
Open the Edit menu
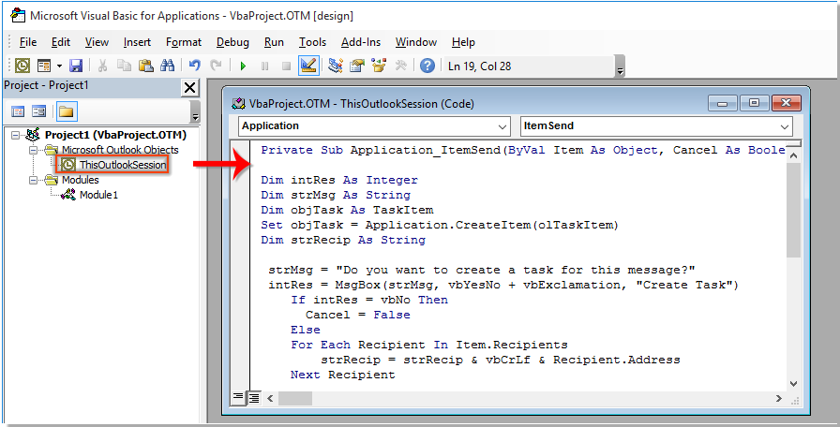pyautogui.click(x=61, y=42)
